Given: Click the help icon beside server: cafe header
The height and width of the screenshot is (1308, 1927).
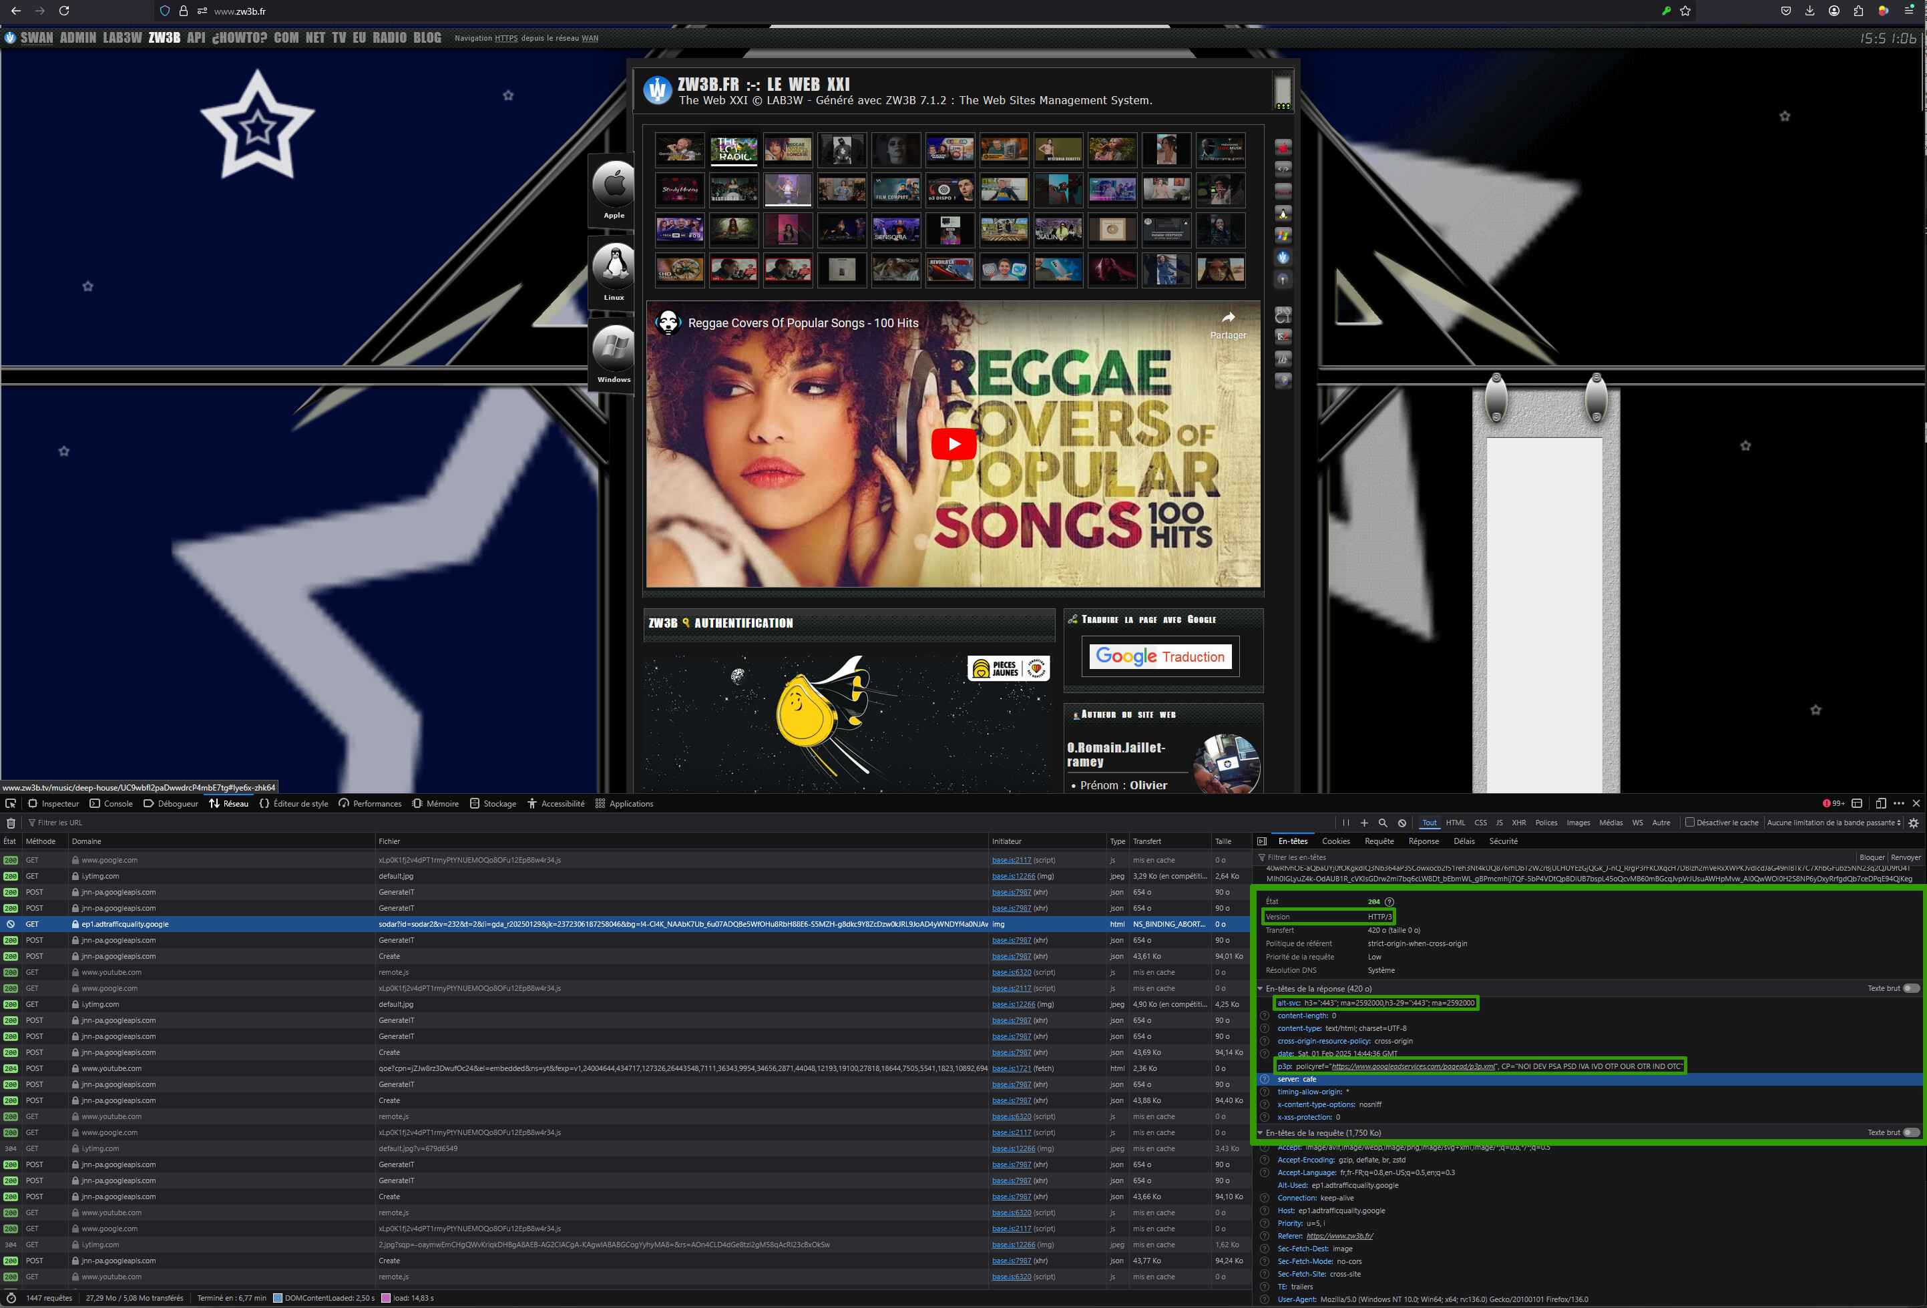Looking at the screenshot, I should point(1265,1079).
